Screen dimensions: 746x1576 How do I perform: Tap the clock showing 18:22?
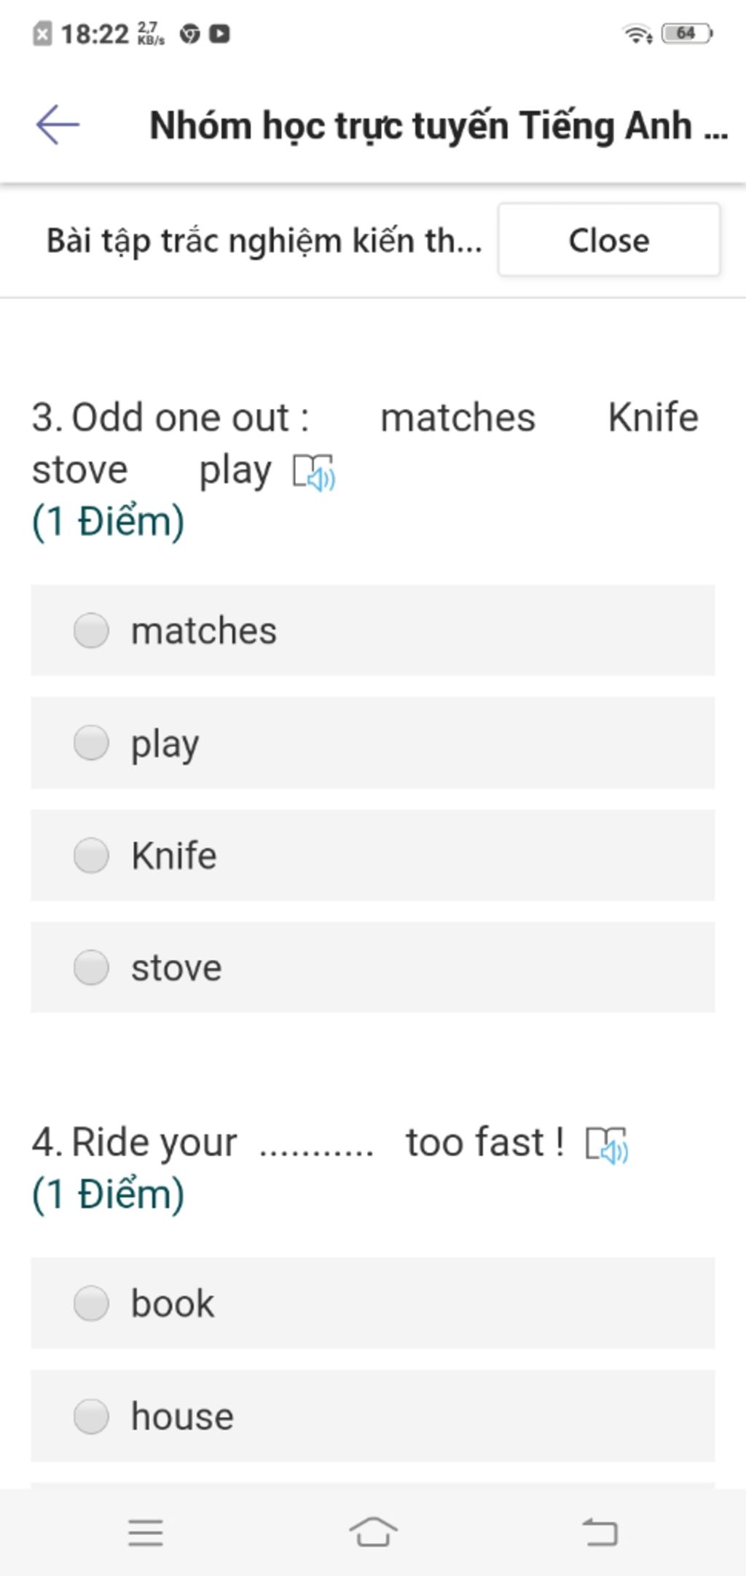click(x=94, y=34)
